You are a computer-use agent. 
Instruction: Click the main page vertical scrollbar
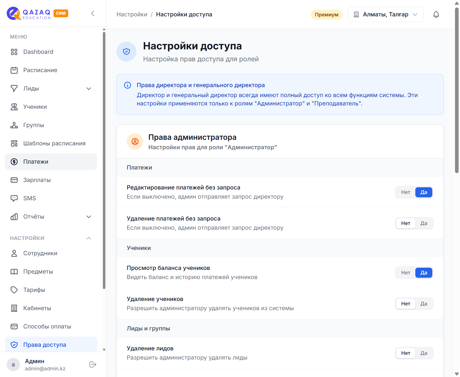click(457, 90)
